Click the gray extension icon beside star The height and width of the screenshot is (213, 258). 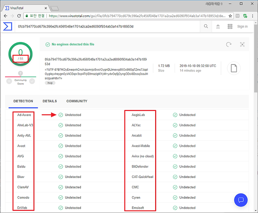tap(238, 16)
